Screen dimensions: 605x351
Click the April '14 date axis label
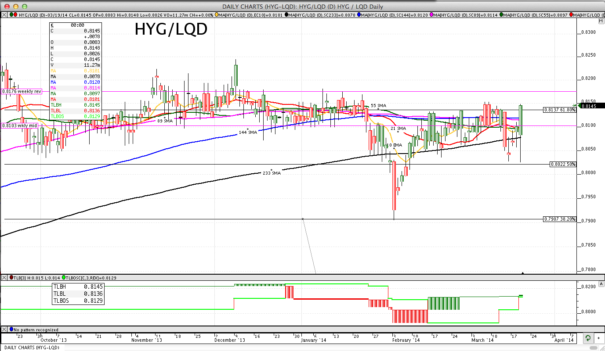[564, 340]
